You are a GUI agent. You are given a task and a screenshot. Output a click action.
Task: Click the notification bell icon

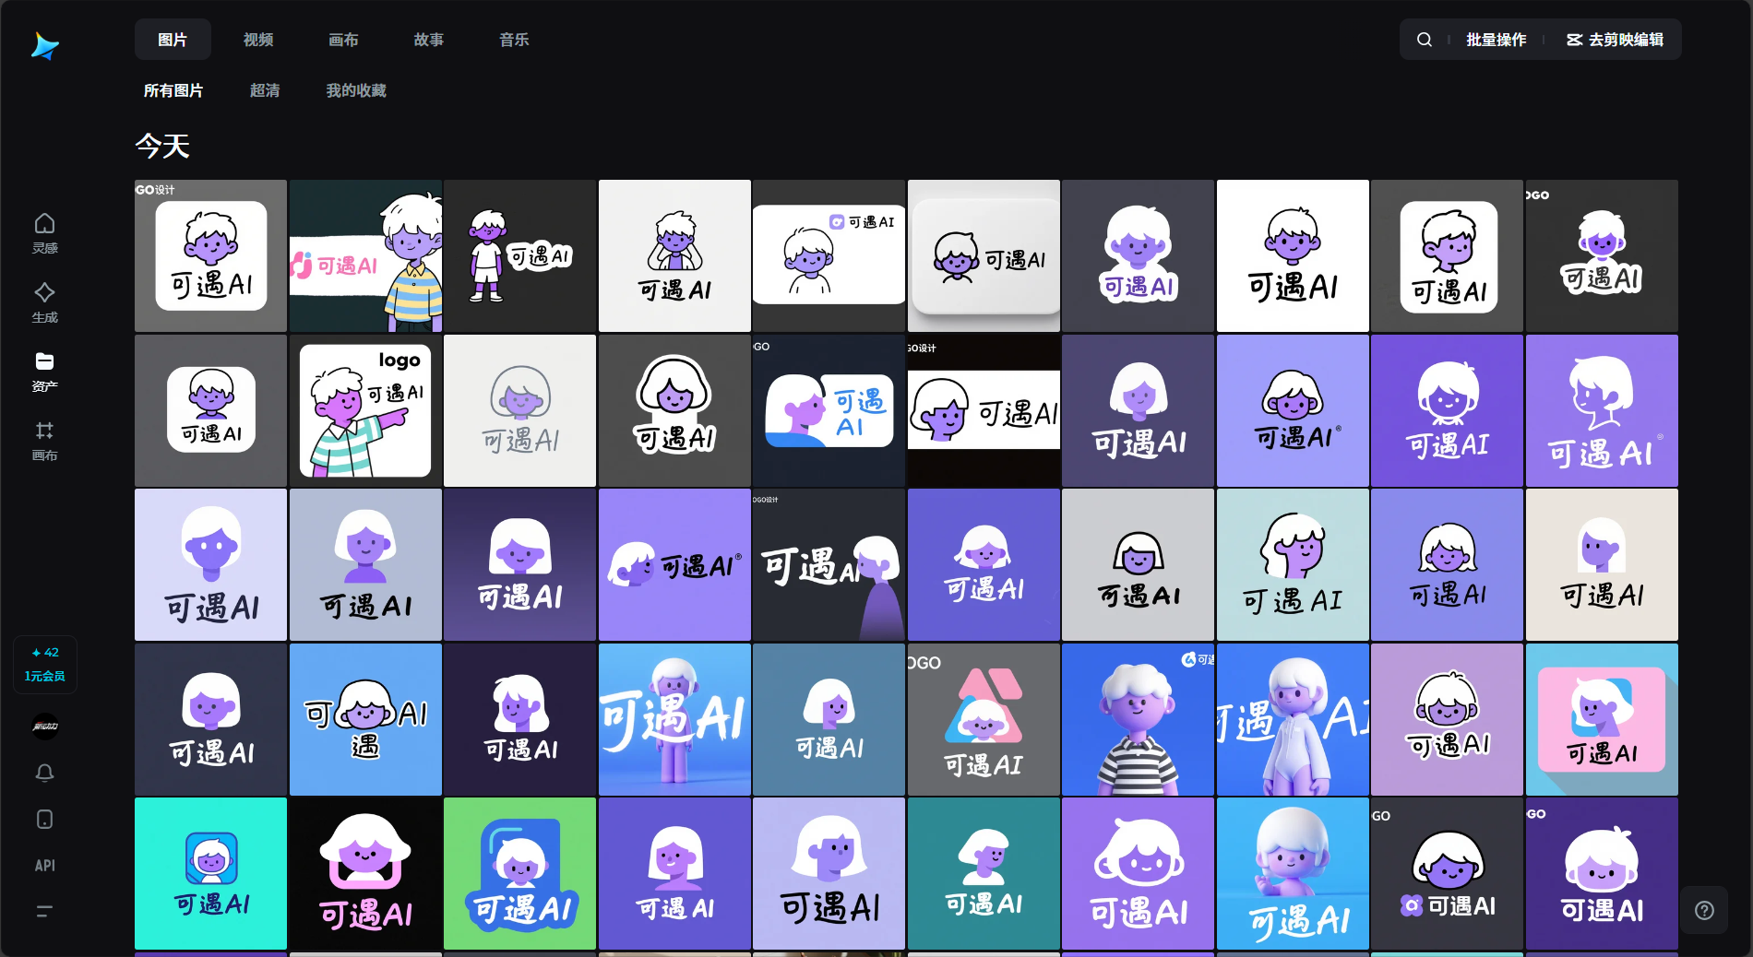coord(44,773)
